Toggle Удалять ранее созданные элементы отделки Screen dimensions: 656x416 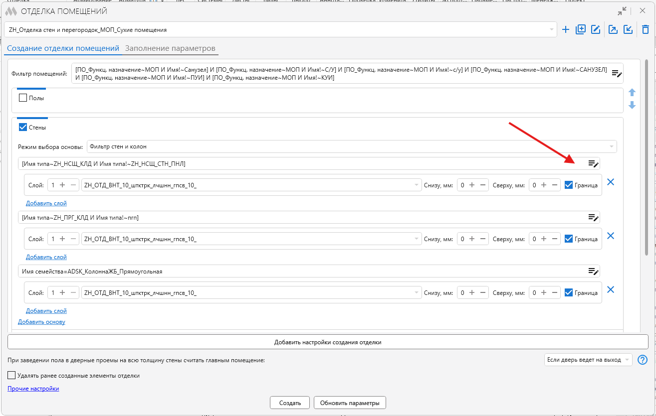click(12, 376)
